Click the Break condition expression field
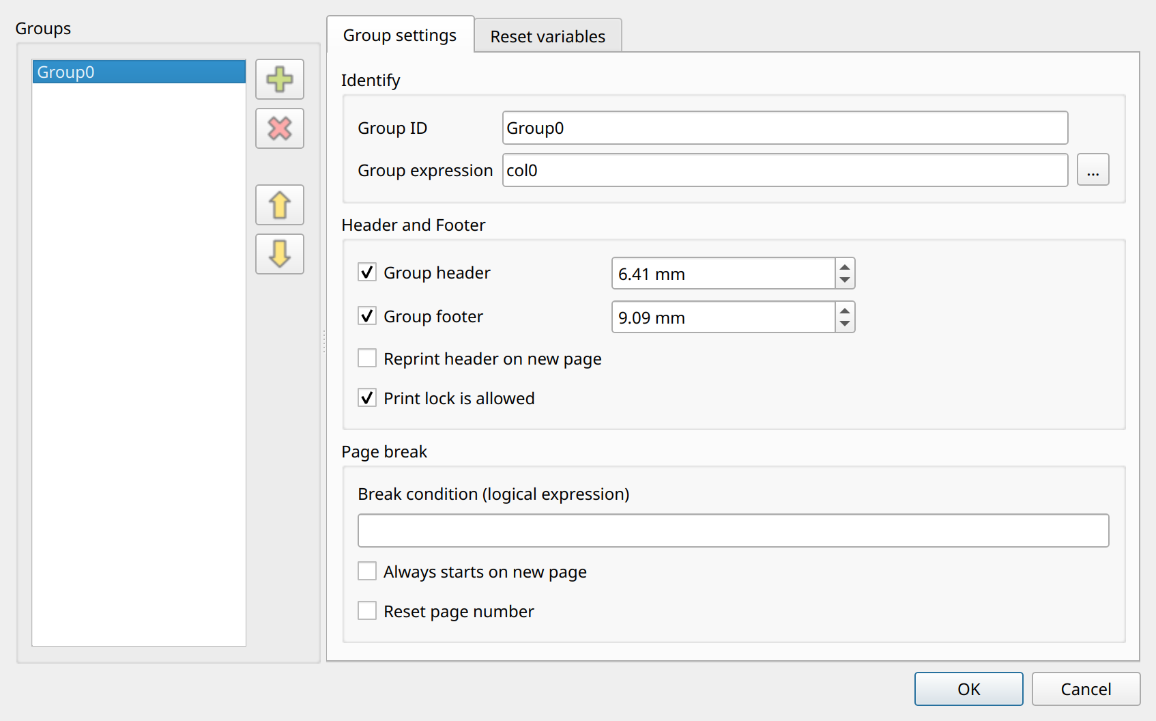Viewport: 1156px width, 721px height. point(734,531)
